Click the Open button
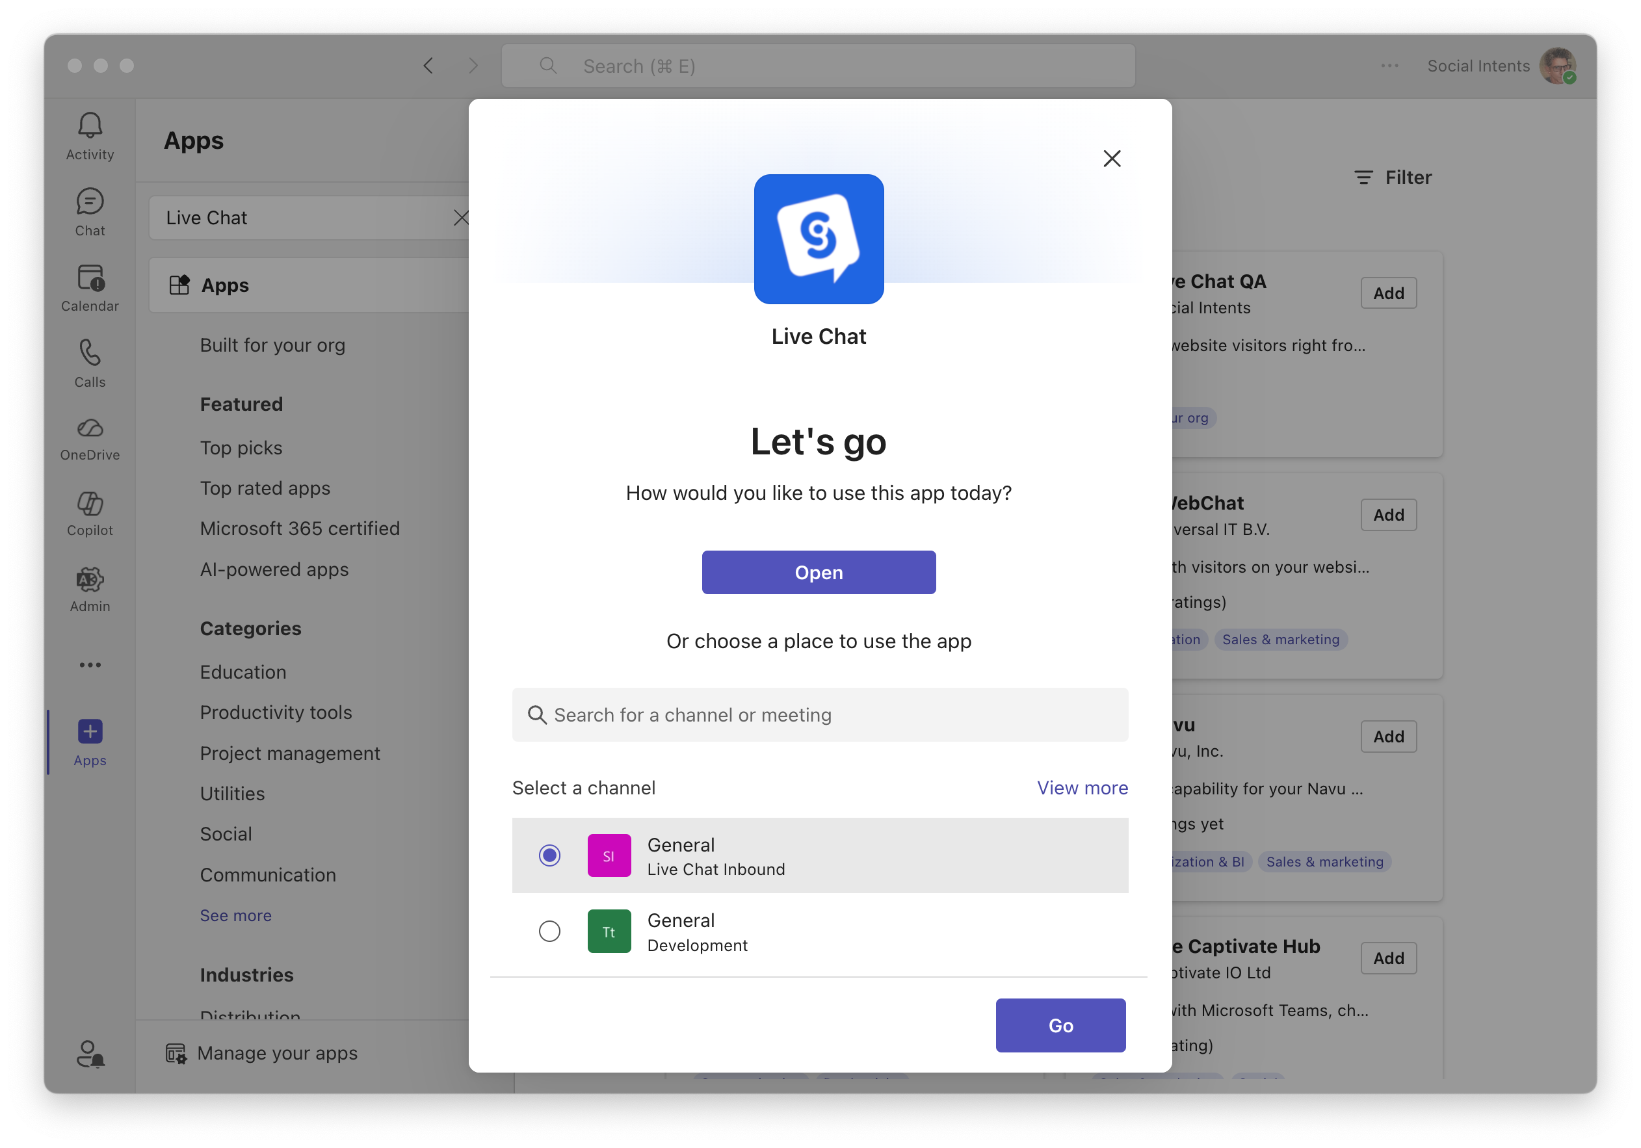Image resolution: width=1641 pixels, height=1148 pixels. tap(819, 573)
